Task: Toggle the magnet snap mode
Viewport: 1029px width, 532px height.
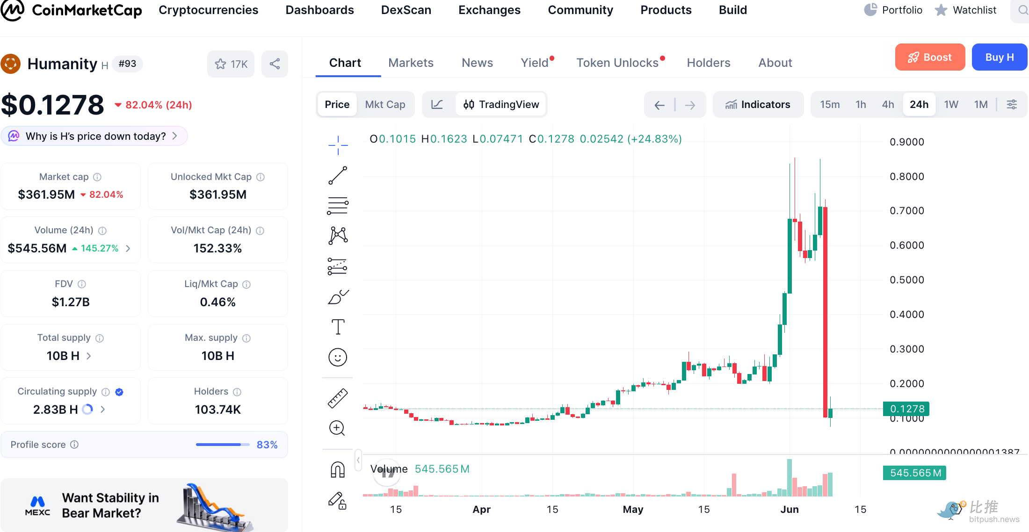Action: pos(338,470)
